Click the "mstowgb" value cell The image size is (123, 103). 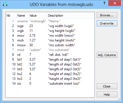38,21
